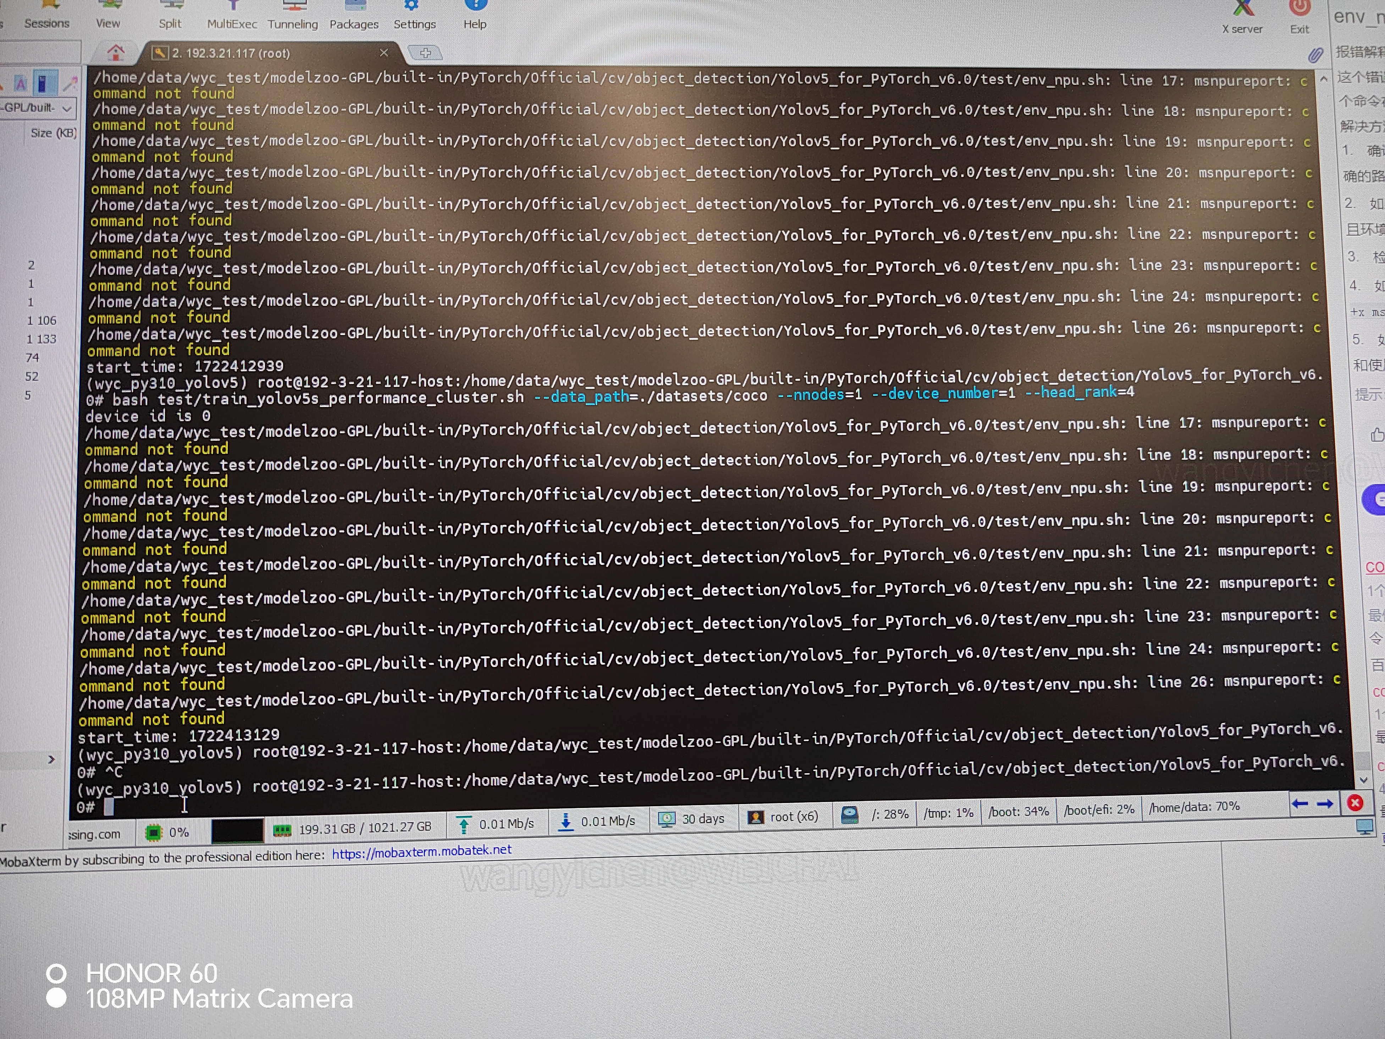Expand the sidebar chevron arrow
Screen dimensions: 1385x1039
click(x=51, y=760)
